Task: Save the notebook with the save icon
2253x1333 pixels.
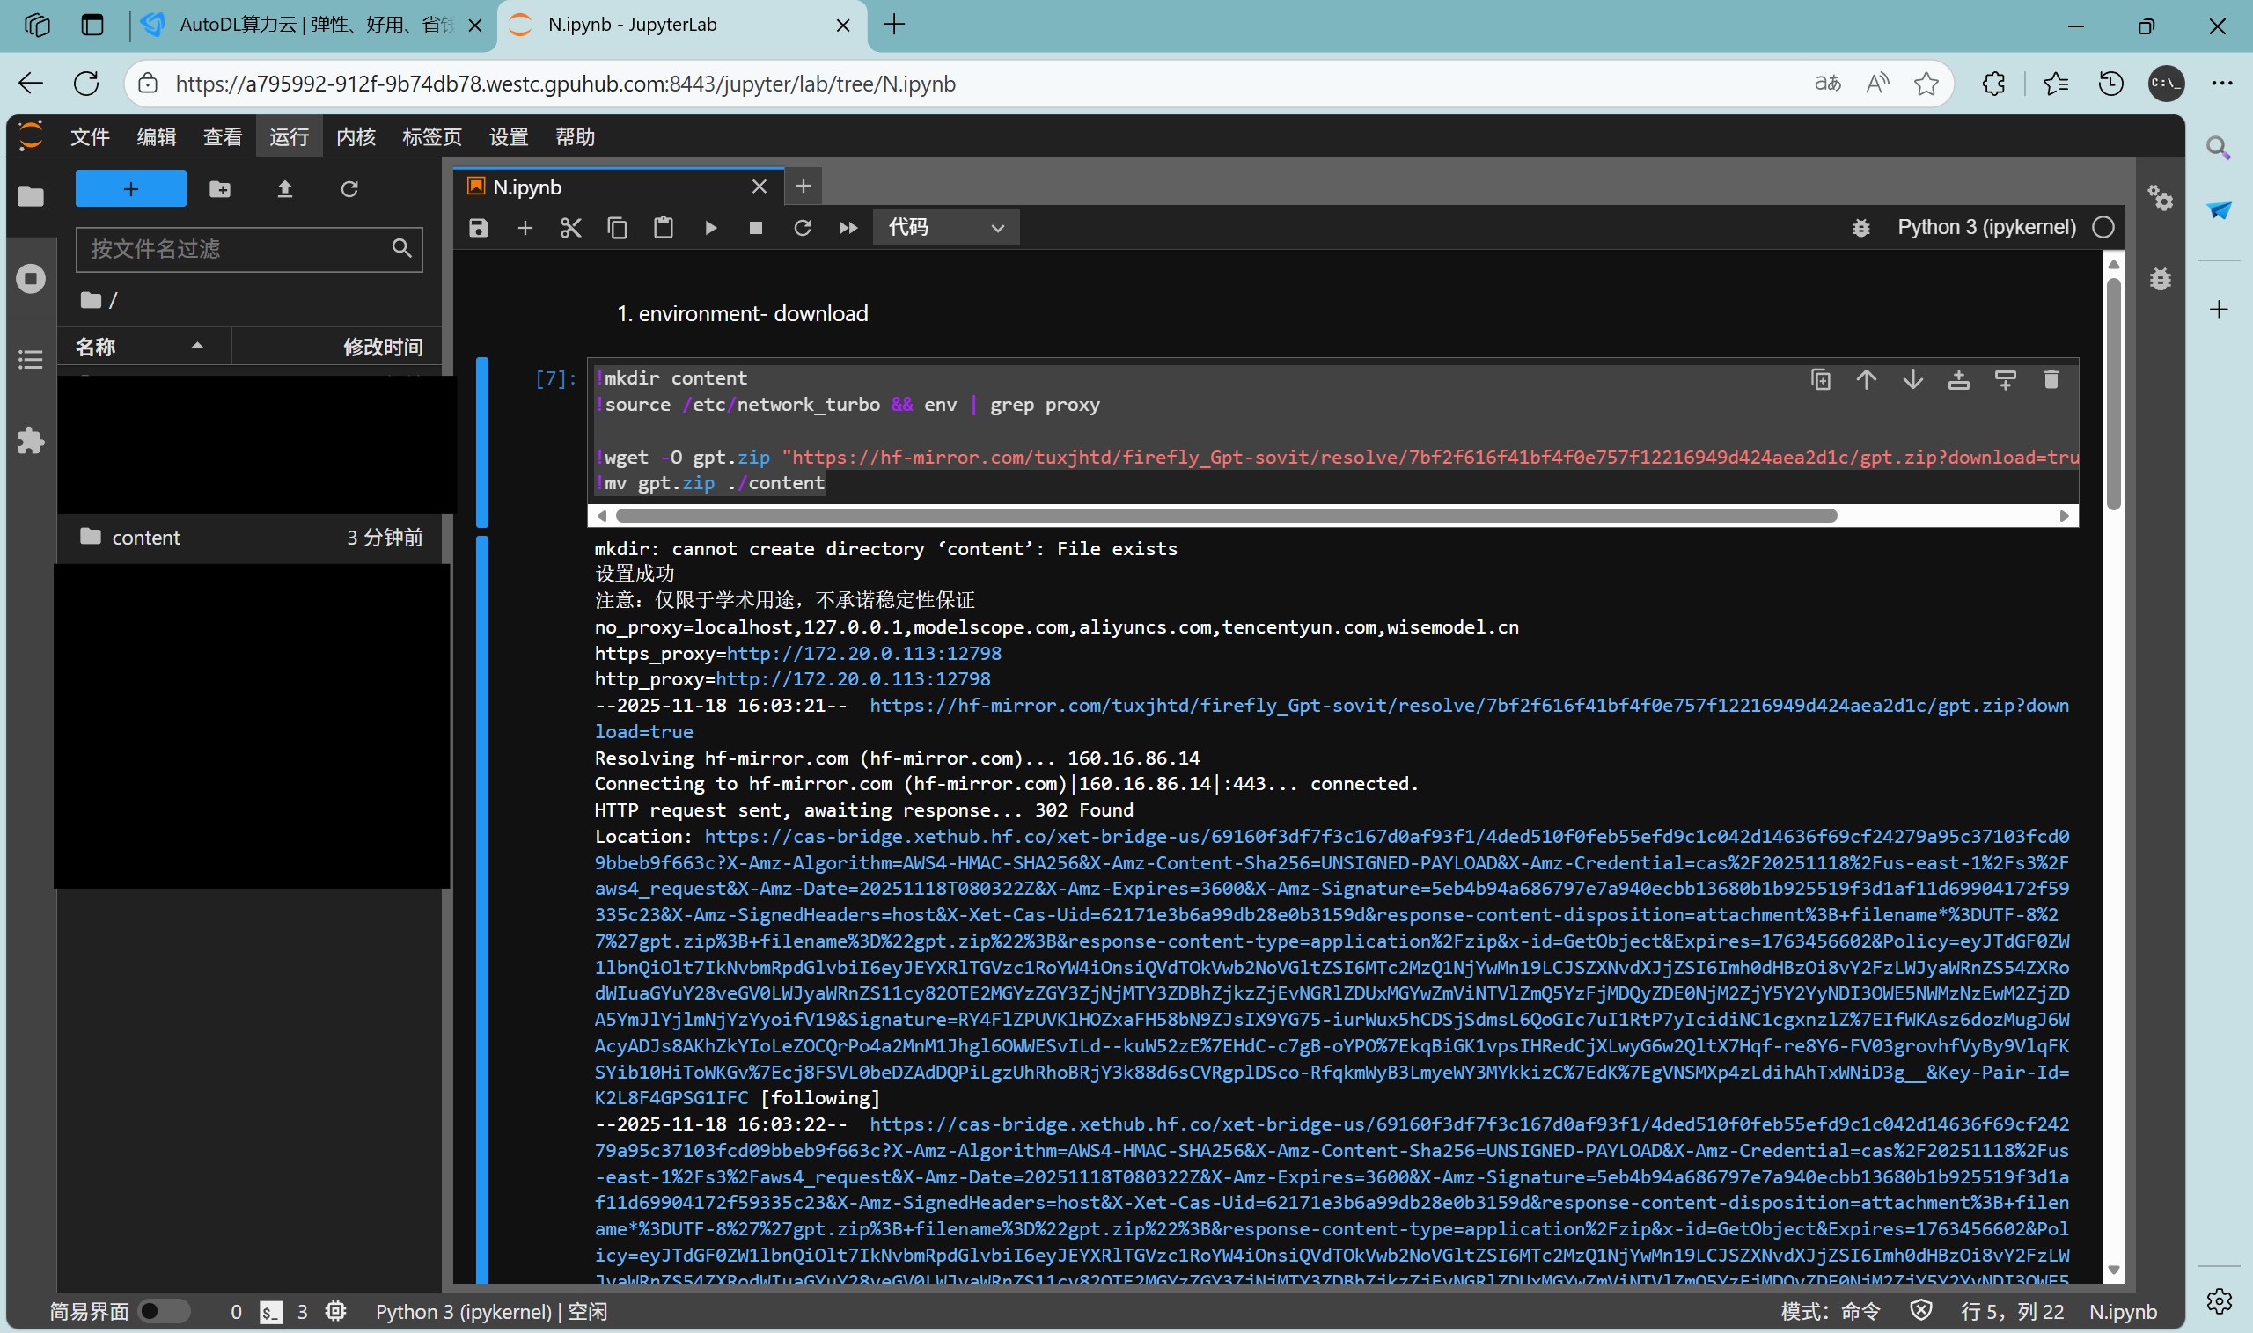Action: pyautogui.click(x=479, y=228)
